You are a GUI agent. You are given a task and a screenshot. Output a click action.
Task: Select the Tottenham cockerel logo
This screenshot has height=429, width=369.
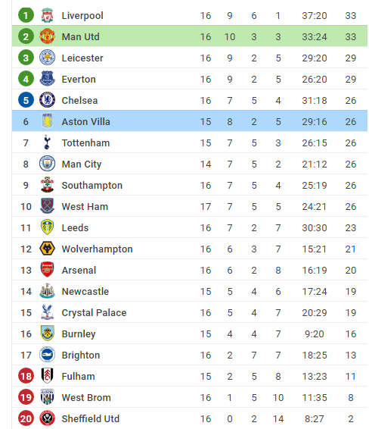47,142
